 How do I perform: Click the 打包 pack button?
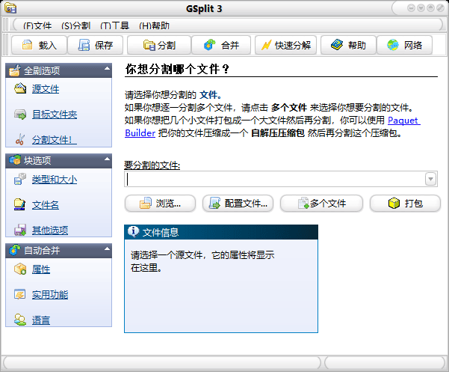[405, 204]
